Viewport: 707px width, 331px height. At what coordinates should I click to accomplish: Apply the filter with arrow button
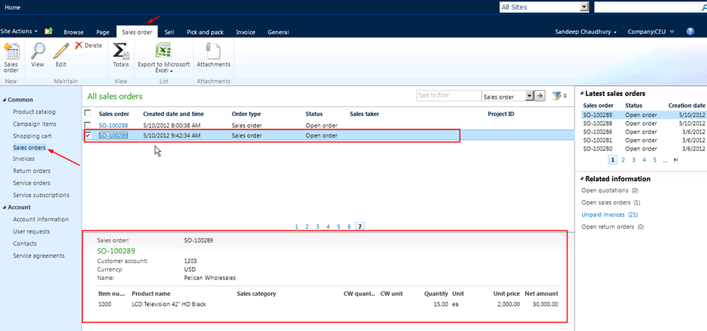tap(541, 96)
